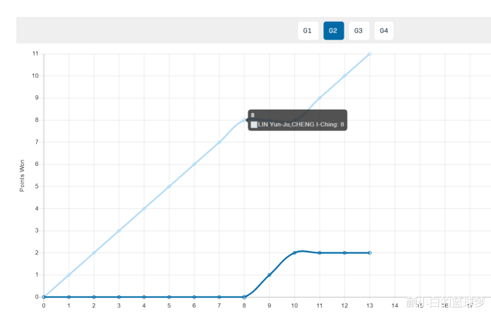
Task: Select the dark blue point at rally 10
Action: (x=295, y=253)
